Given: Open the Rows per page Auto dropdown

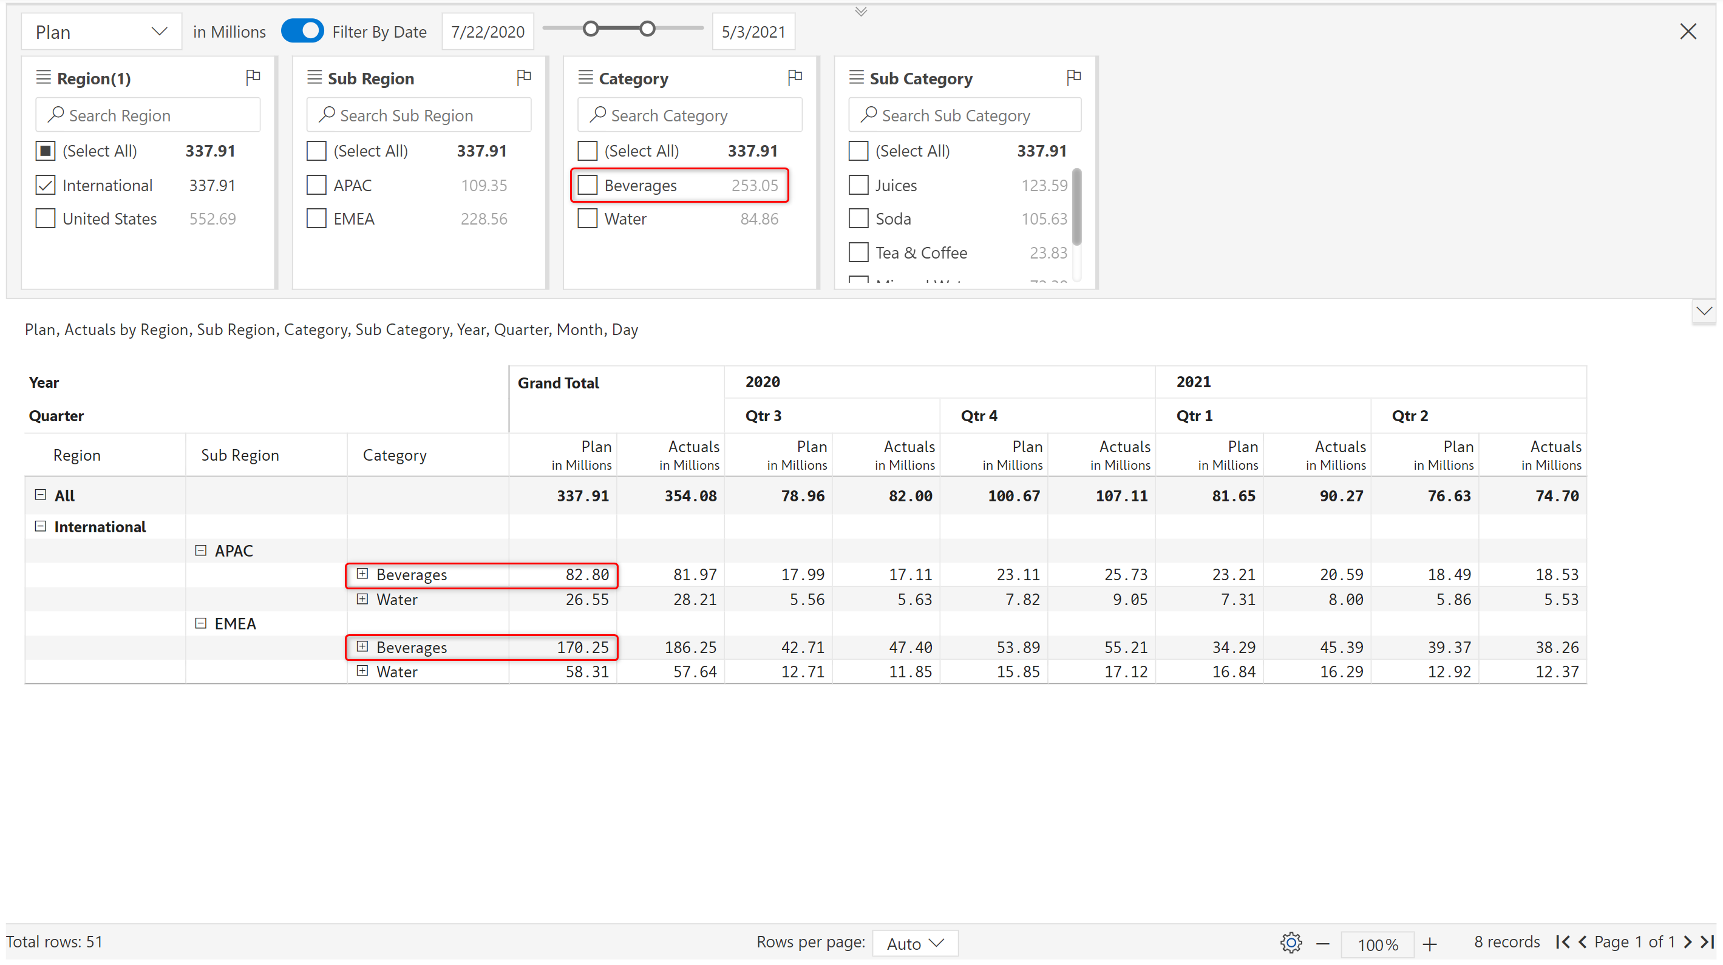Looking at the screenshot, I should [x=914, y=943].
